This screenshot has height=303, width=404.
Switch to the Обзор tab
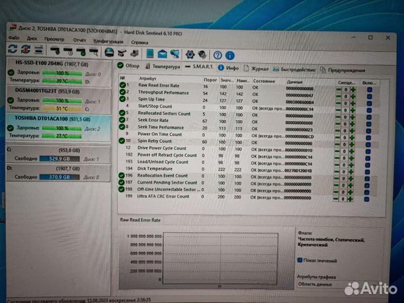click(x=128, y=66)
